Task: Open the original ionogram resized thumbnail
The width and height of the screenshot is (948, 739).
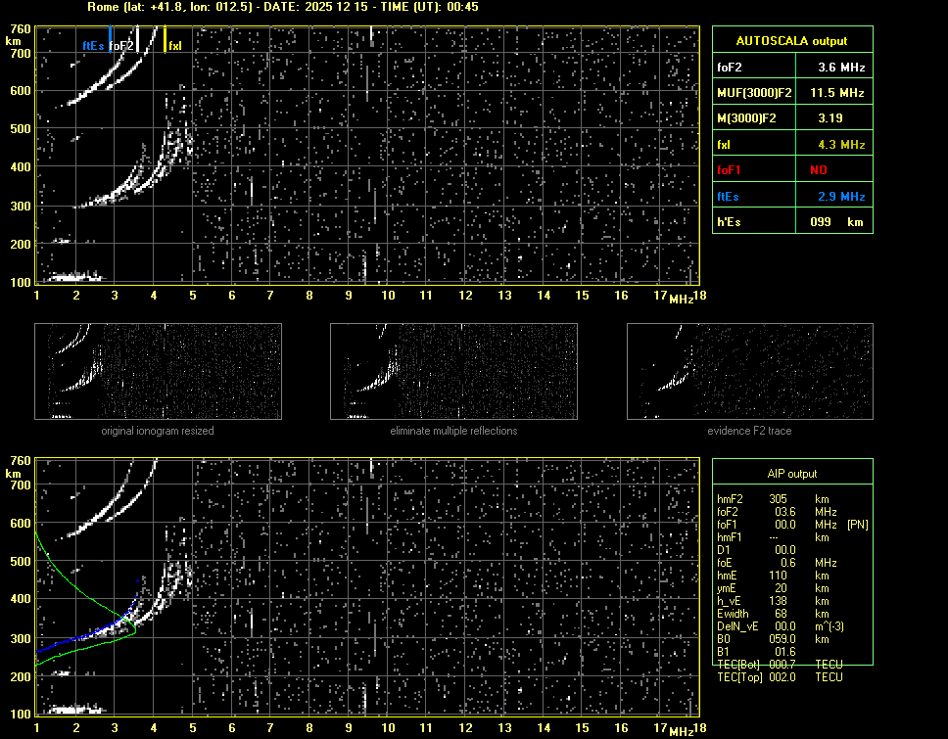Action: tap(158, 372)
